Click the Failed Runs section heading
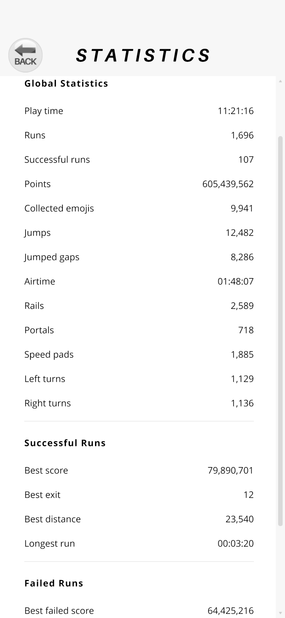 (x=54, y=583)
